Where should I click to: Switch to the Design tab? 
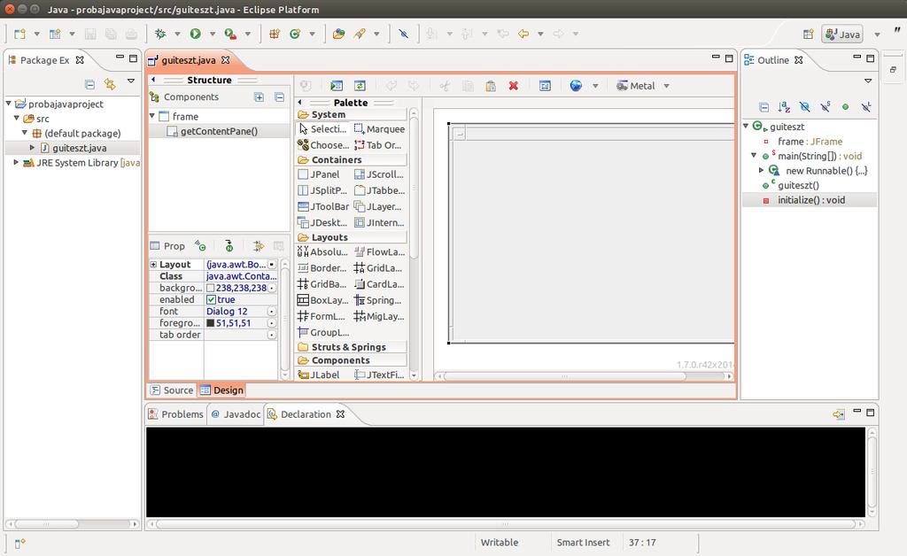click(x=221, y=390)
